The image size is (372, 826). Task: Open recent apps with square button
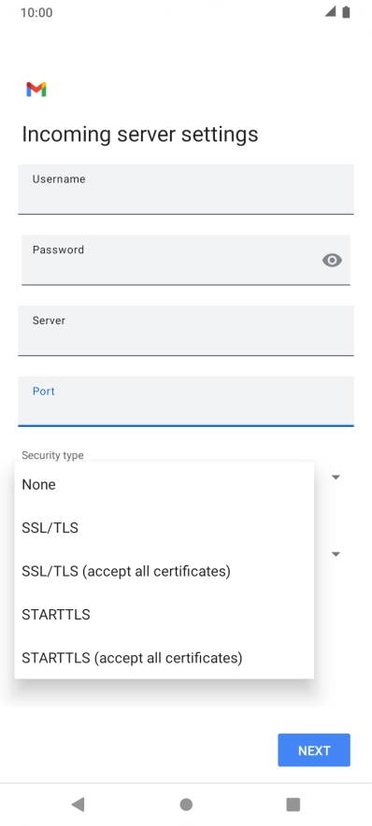click(x=293, y=805)
